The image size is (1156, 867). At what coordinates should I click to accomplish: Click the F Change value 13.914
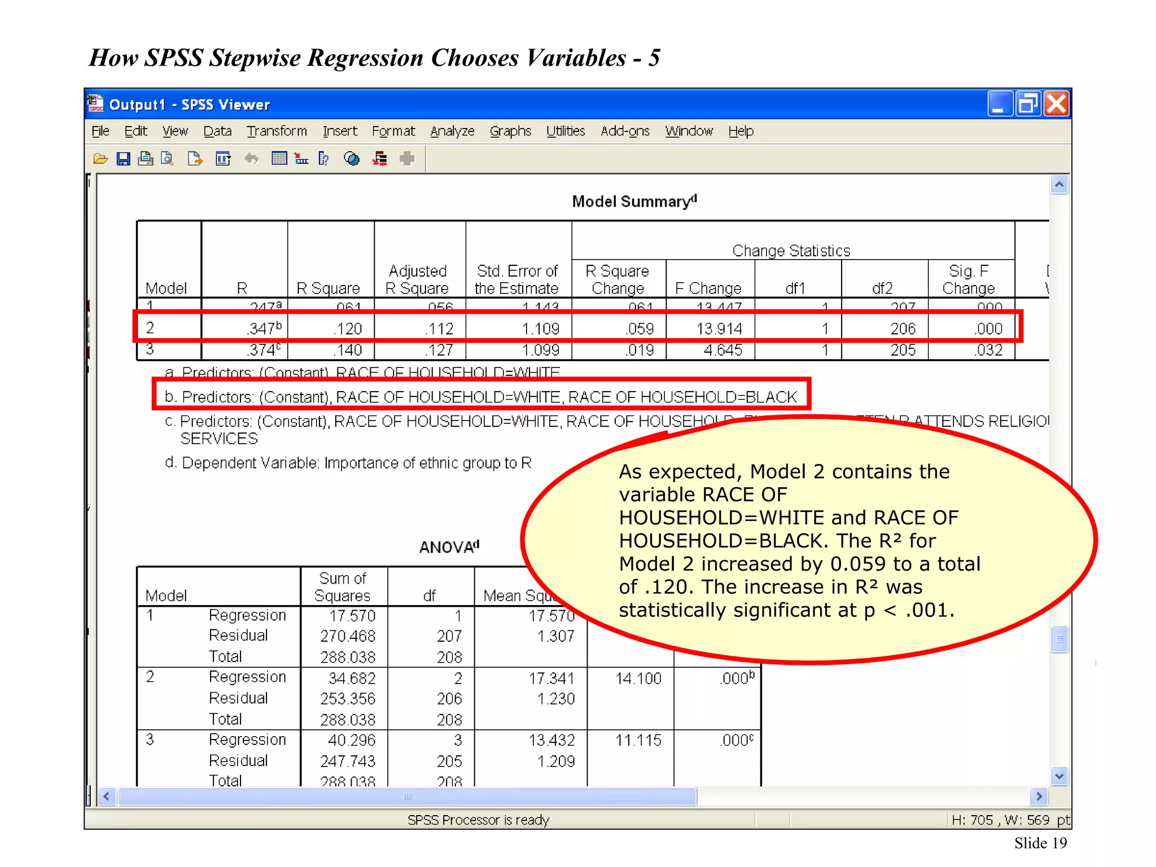click(719, 329)
